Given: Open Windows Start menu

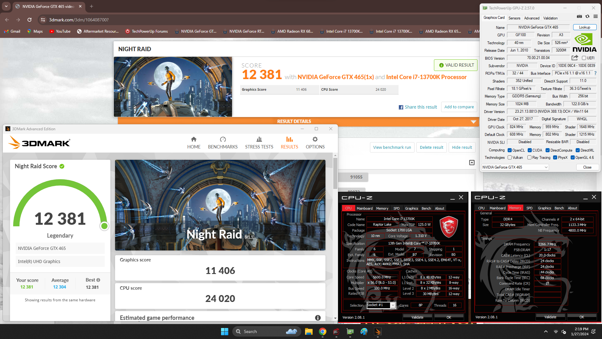Looking at the screenshot, I should pyautogui.click(x=224, y=331).
